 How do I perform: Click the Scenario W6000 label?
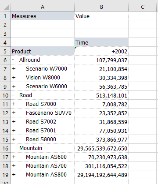tap(47, 86)
